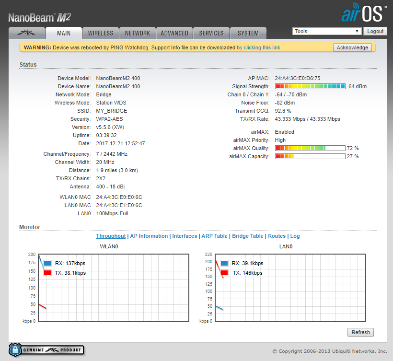Click the Signal Strength color bar

coord(310,86)
